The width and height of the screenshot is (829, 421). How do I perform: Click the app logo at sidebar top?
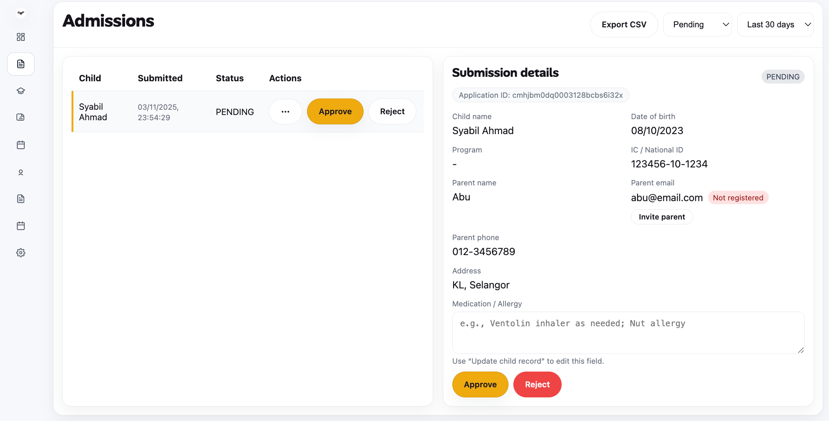pos(21,12)
